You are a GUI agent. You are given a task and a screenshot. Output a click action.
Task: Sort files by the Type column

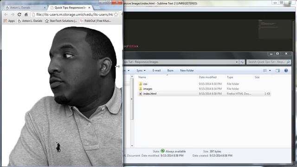[x=230, y=77]
